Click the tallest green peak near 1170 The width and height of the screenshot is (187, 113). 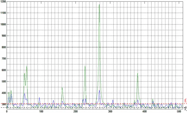(x=99, y=5)
